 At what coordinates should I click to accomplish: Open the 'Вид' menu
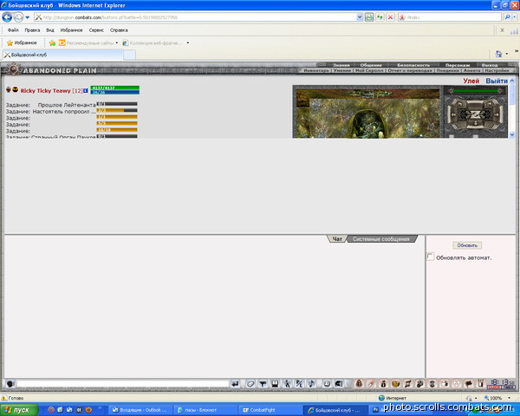coord(49,30)
